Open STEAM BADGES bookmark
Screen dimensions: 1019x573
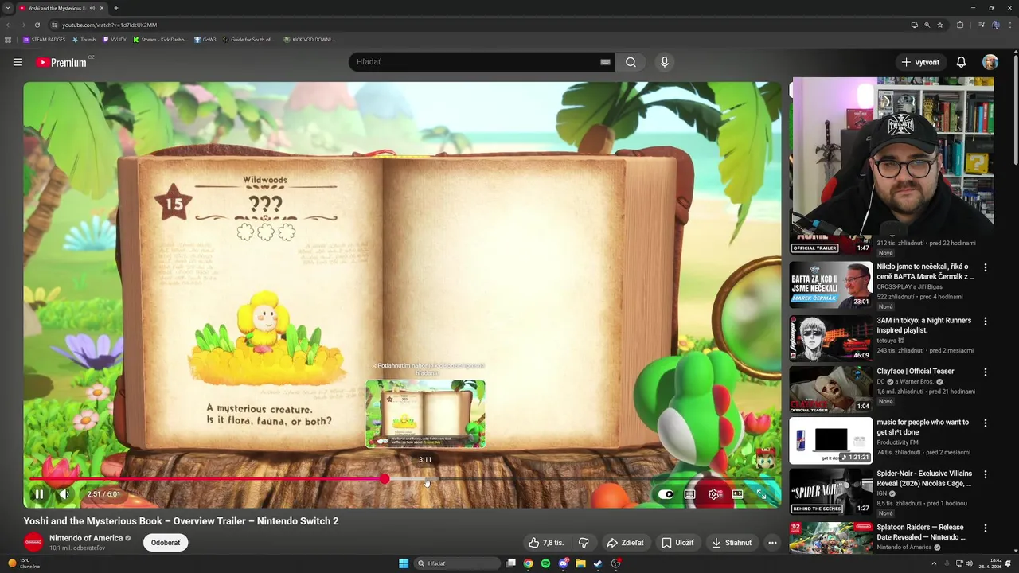(45, 40)
